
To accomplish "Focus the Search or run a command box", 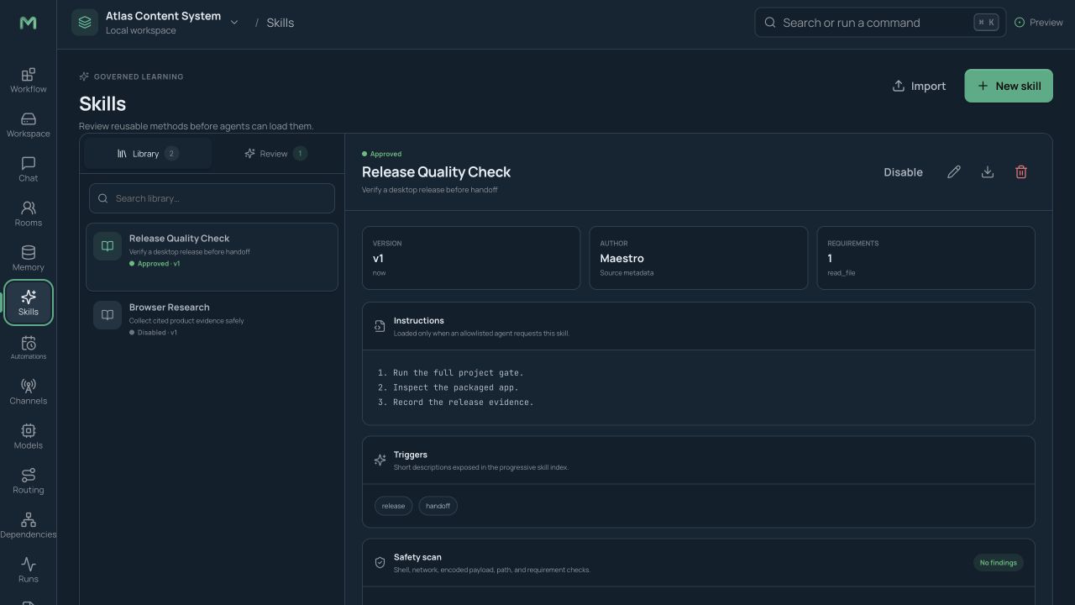I will click(x=880, y=23).
